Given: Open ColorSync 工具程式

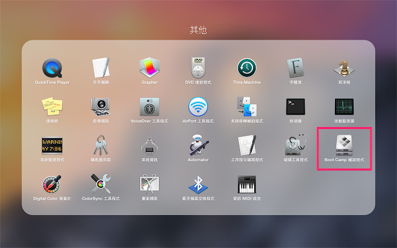Looking at the screenshot, I should pyautogui.click(x=100, y=184).
